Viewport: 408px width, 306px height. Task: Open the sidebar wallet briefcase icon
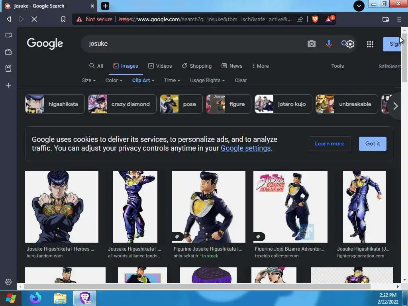pyautogui.click(x=8, y=52)
